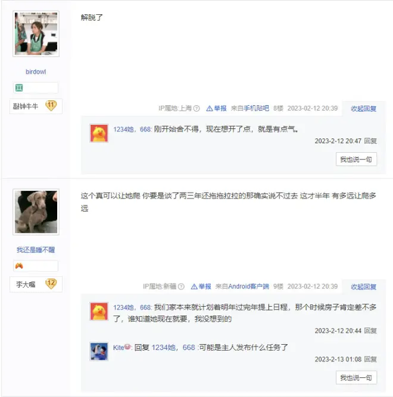Viewport: 393px width, 397px height.
Task: Collapse replies on the 9楼 post
Action: (x=364, y=286)
